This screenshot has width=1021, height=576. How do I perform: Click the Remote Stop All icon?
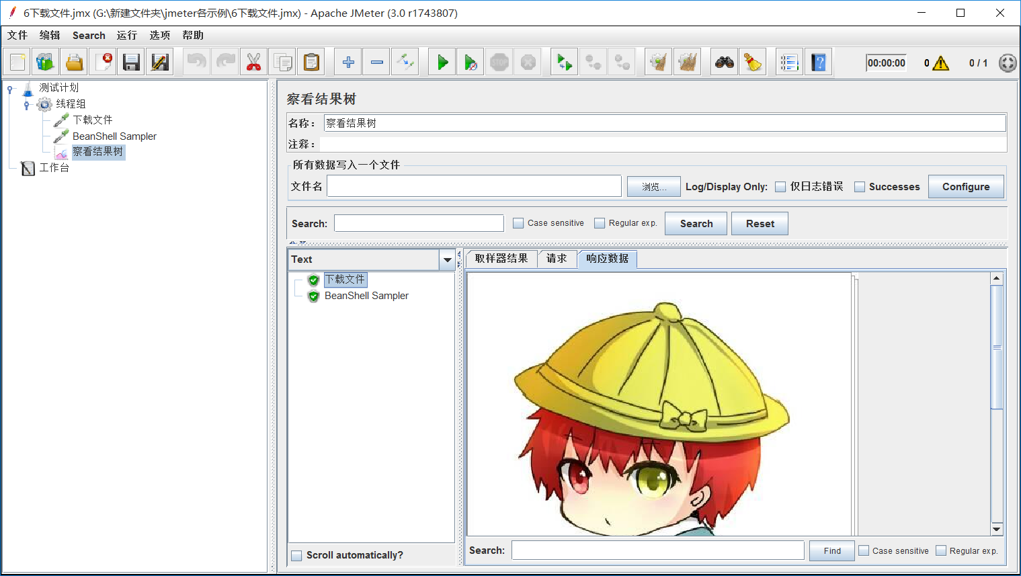coord(594,63)
